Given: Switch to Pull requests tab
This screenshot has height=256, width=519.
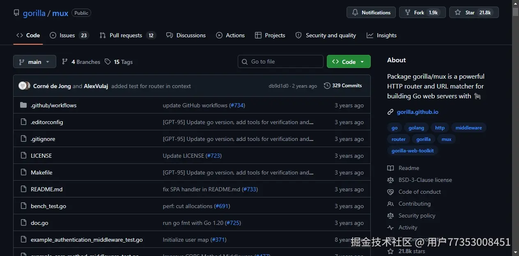Looking at the screenshot, I should point(128,35).
